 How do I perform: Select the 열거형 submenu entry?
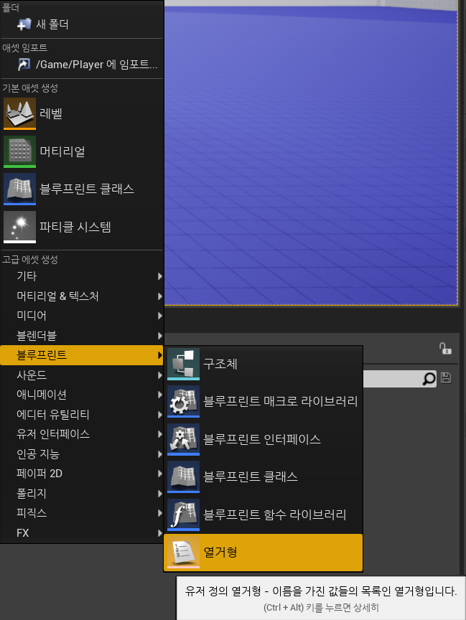click(x=264, y=553)
